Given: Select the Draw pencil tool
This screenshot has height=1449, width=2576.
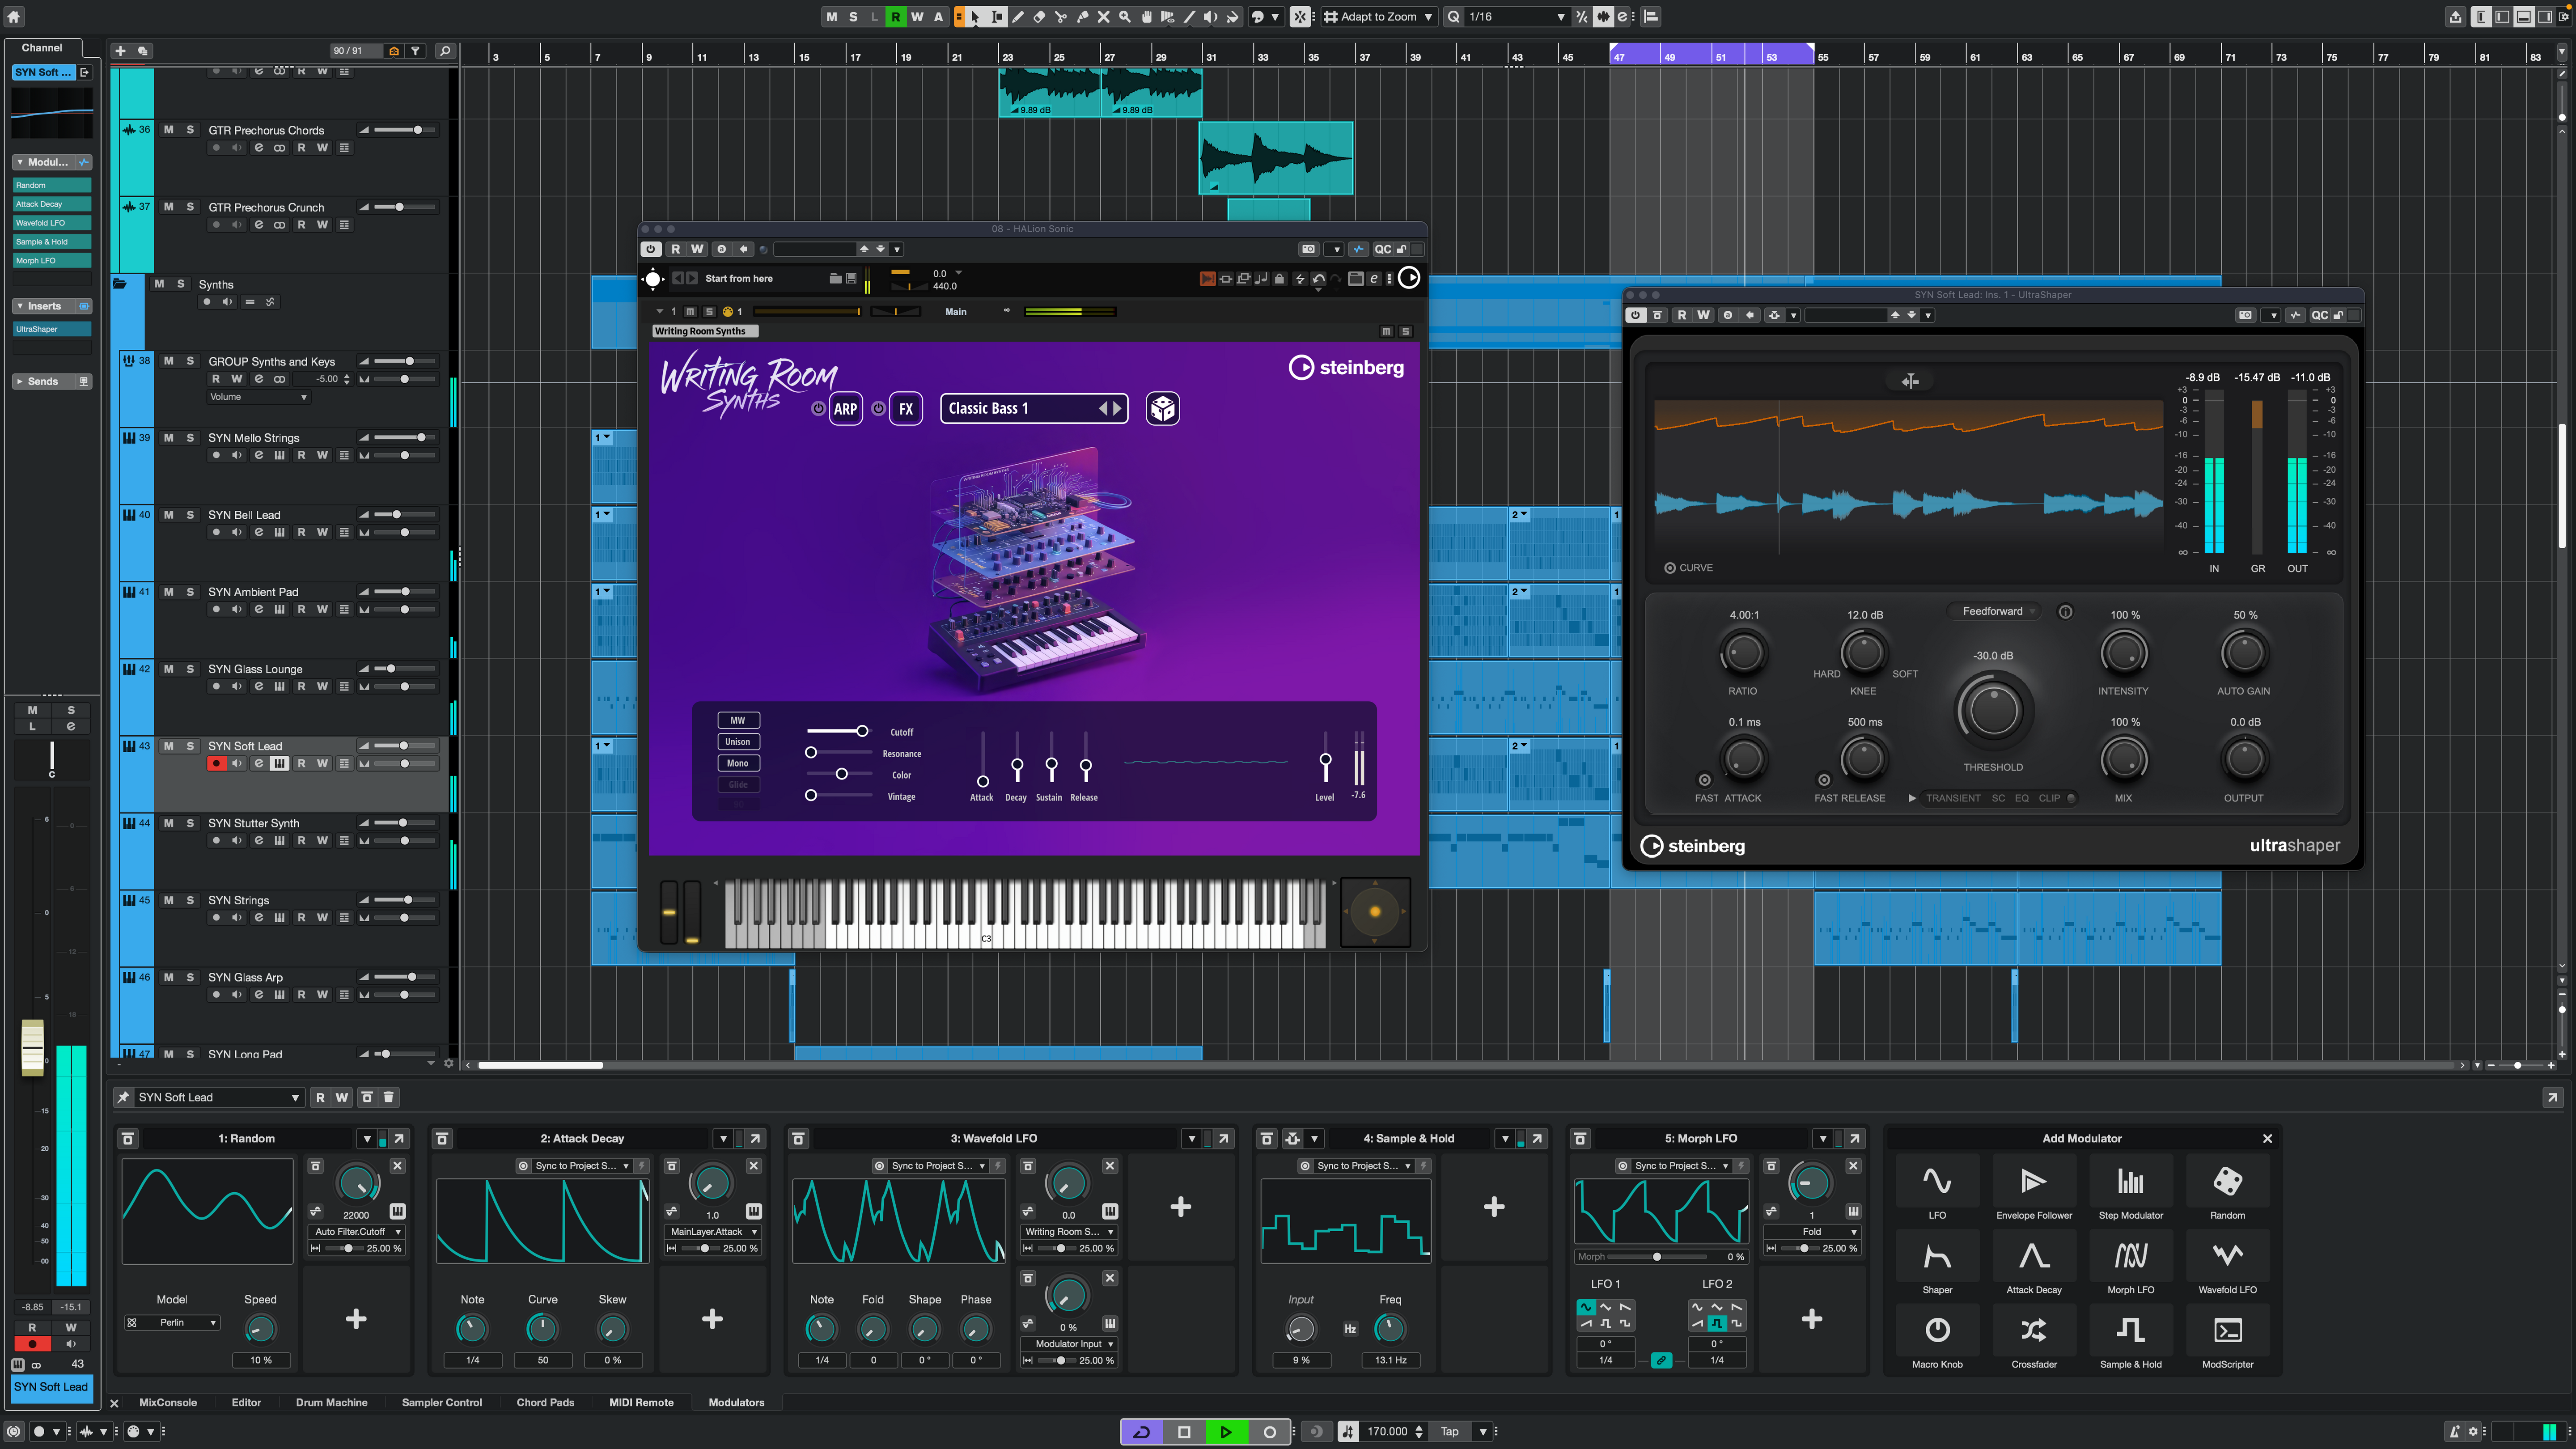Looking at the screenshot, I should pos(1018,16).
